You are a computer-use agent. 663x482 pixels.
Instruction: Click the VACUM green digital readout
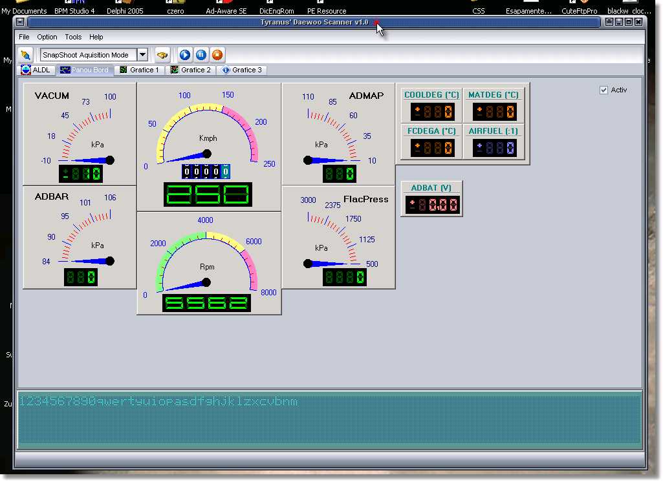click(x=81, y=174)
